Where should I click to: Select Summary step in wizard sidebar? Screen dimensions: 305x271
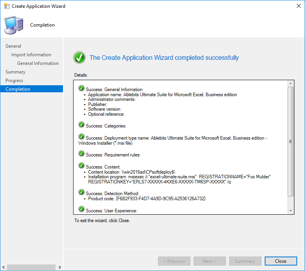point(15,72)
